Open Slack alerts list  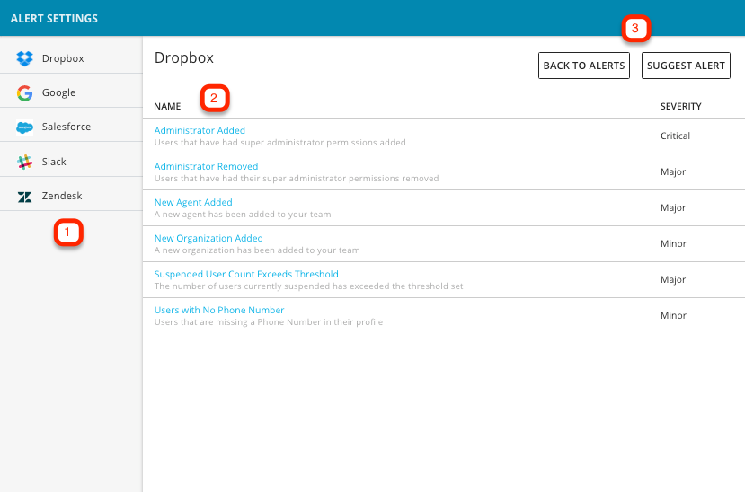pyautogui.click(x=71, y=162)
